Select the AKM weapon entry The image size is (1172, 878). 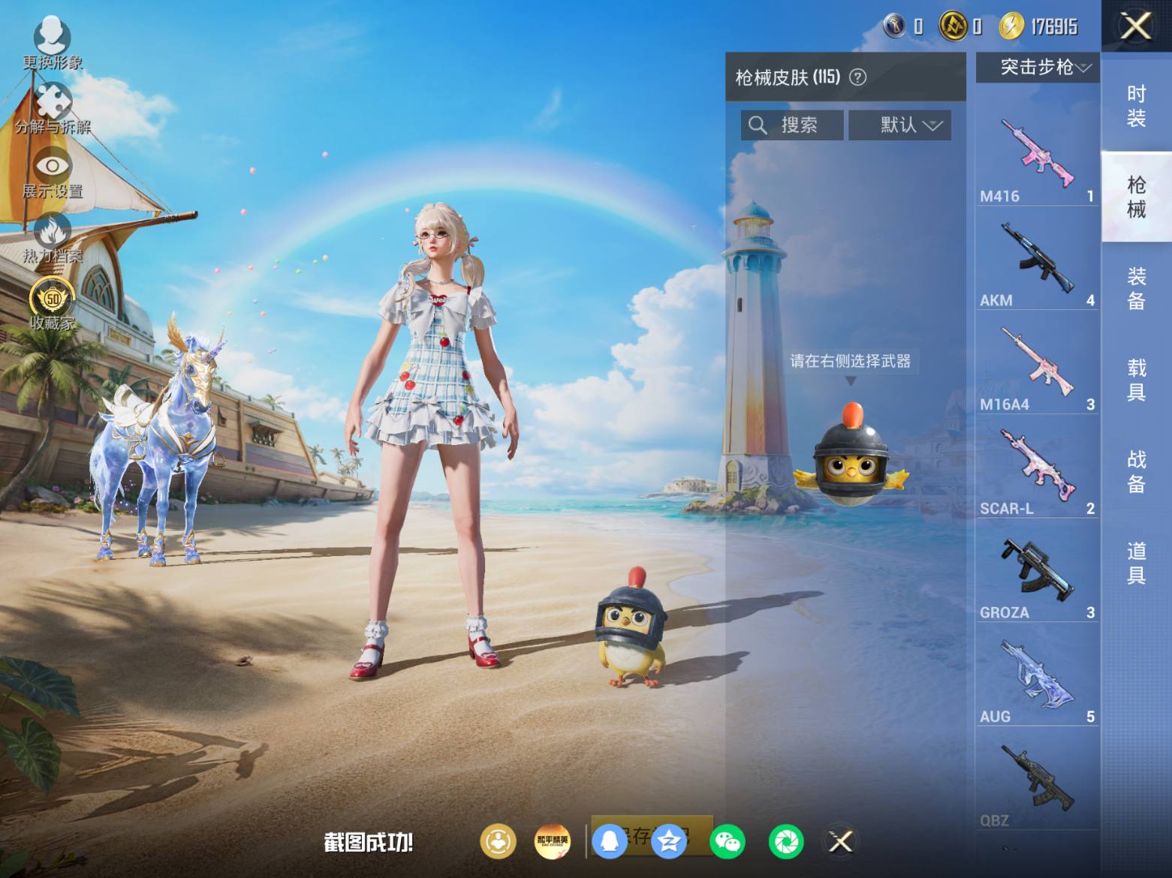(1038, 260)
